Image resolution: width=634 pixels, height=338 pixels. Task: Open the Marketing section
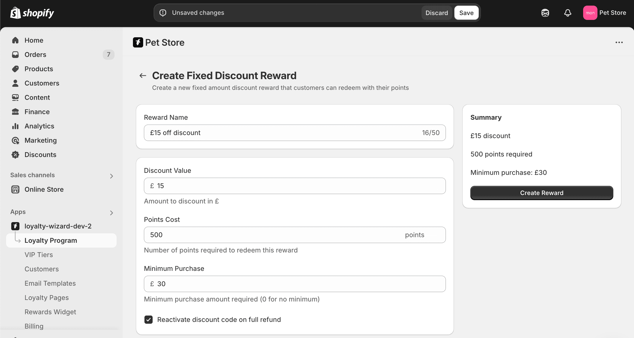[41, 140]
